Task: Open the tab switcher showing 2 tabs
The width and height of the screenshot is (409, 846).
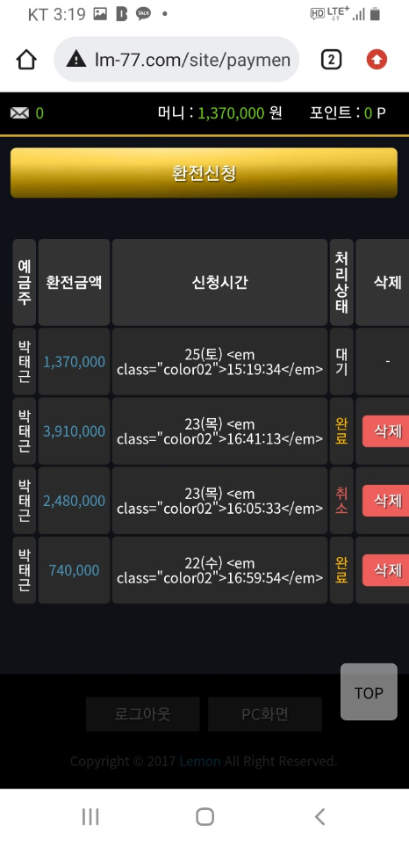Action: coord(331,60)
